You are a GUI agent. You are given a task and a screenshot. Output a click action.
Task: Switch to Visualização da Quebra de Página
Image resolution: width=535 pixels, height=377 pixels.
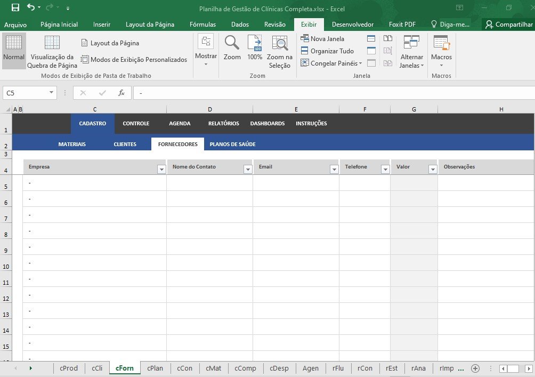52,52
